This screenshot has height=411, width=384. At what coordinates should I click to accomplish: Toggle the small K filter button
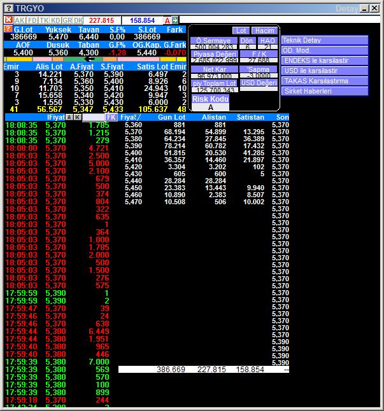click(78, 117)
